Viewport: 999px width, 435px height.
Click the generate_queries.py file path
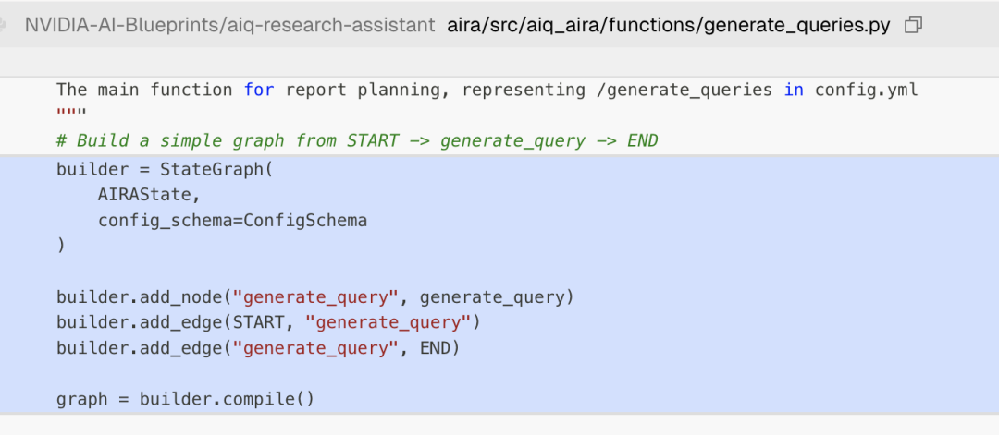click(668, 25)
